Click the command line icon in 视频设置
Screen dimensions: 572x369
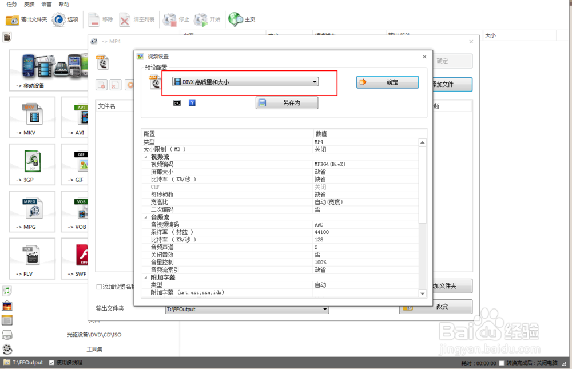(x=177, y=104)
